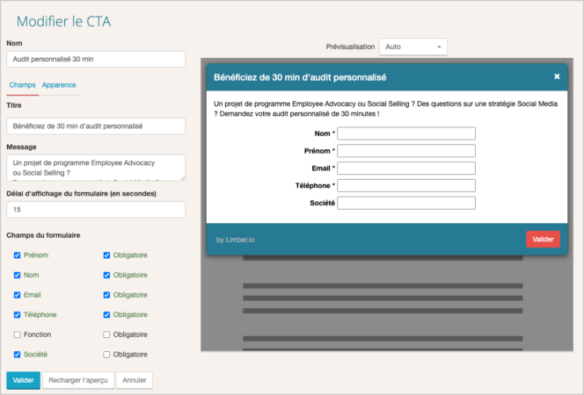Screen dimensions: 584x395
Task: Focus the Nom input with CTA name
Action: pyautogui.click(x=95, y=59)
